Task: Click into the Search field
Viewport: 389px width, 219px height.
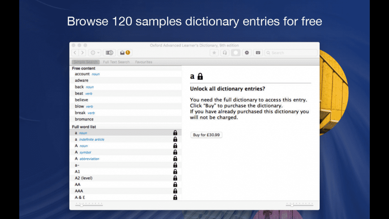Action: tap(291, 53)
